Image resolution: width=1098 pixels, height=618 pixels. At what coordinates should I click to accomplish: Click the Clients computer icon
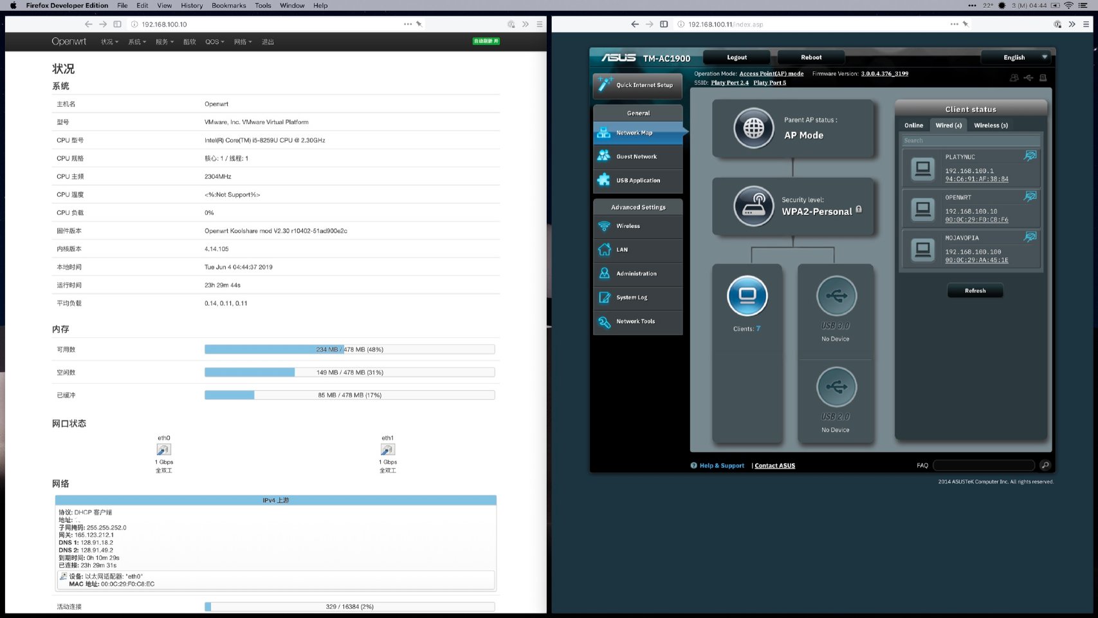coord(747,296)
